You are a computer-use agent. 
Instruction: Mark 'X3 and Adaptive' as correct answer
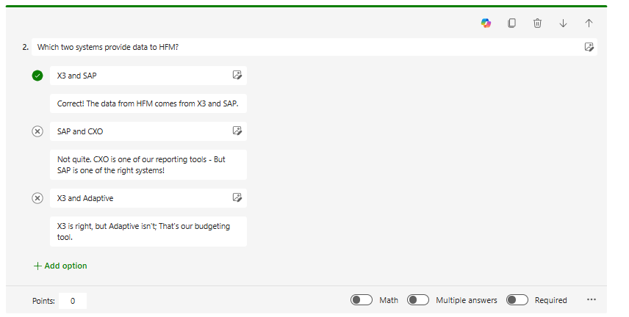click(37, 198)
